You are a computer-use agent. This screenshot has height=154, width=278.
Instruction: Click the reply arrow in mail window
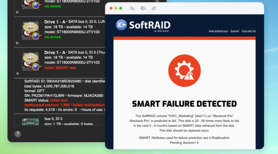pos(132,8)
